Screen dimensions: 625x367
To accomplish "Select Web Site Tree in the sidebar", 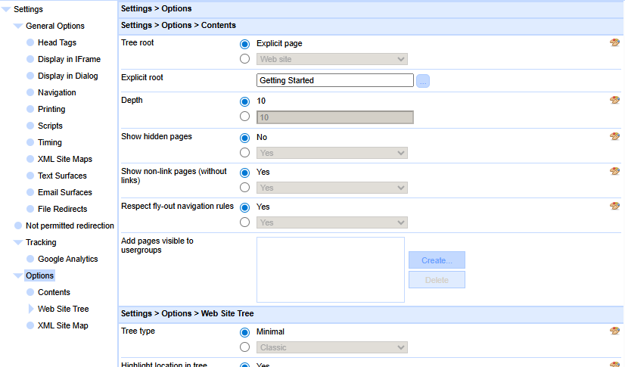I will [x=63, y=309].
